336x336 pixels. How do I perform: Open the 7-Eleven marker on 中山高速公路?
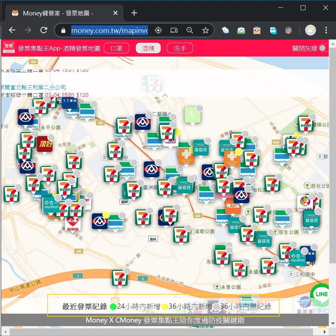(120, 278)
